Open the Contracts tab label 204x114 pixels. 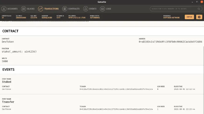[74, 9]
